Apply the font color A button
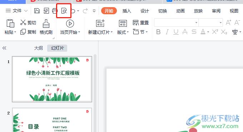The height and width of the screenshot is (132, 243). (x=203, y=32)
